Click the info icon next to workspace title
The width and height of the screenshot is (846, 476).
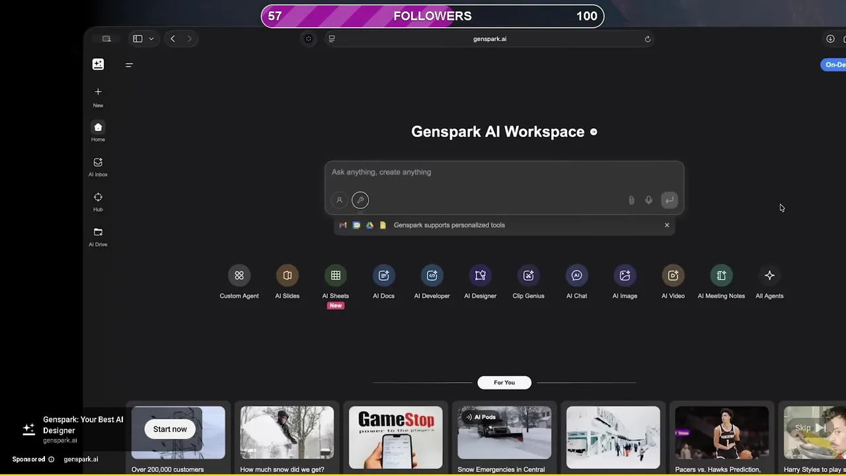pyautogui.click(x=594, y=132)
